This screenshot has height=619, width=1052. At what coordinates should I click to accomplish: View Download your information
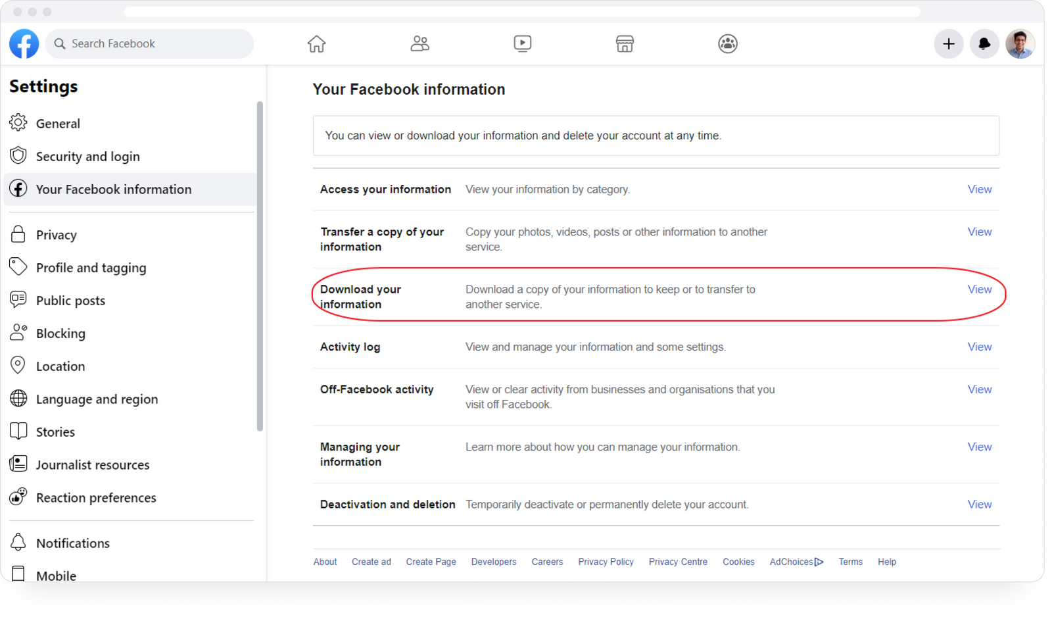979,289
